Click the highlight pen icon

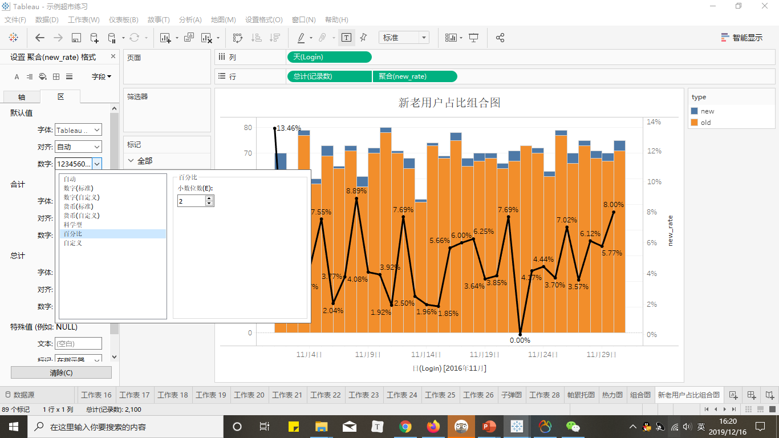[301, 38]
